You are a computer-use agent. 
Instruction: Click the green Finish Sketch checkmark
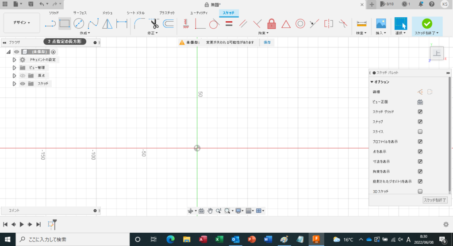427,23
